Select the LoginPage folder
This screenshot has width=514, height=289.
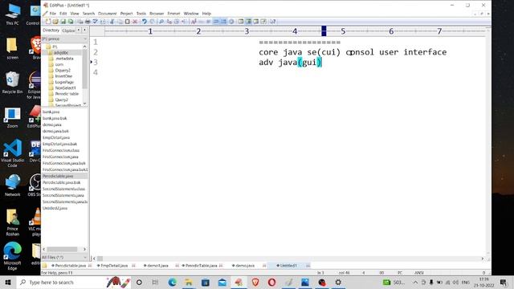click(64, 82)
